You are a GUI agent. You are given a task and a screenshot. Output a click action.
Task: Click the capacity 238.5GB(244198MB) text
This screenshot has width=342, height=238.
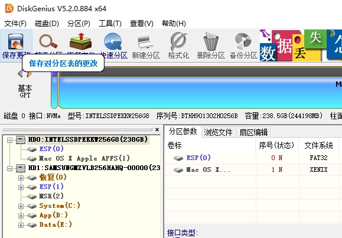click(x=292, y=116)
